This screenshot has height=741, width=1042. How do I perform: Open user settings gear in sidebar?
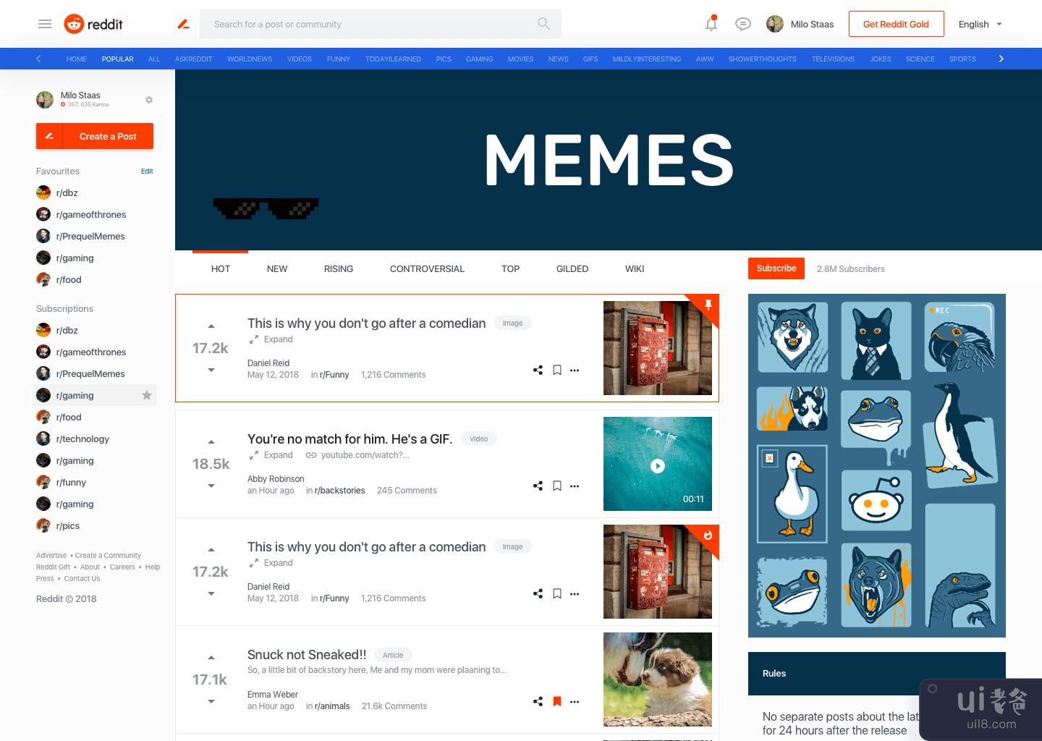pos(149,100)
